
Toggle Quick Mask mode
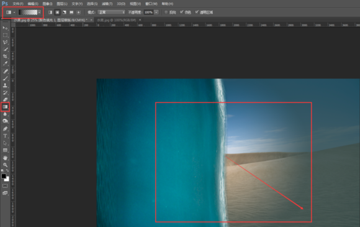5,186
